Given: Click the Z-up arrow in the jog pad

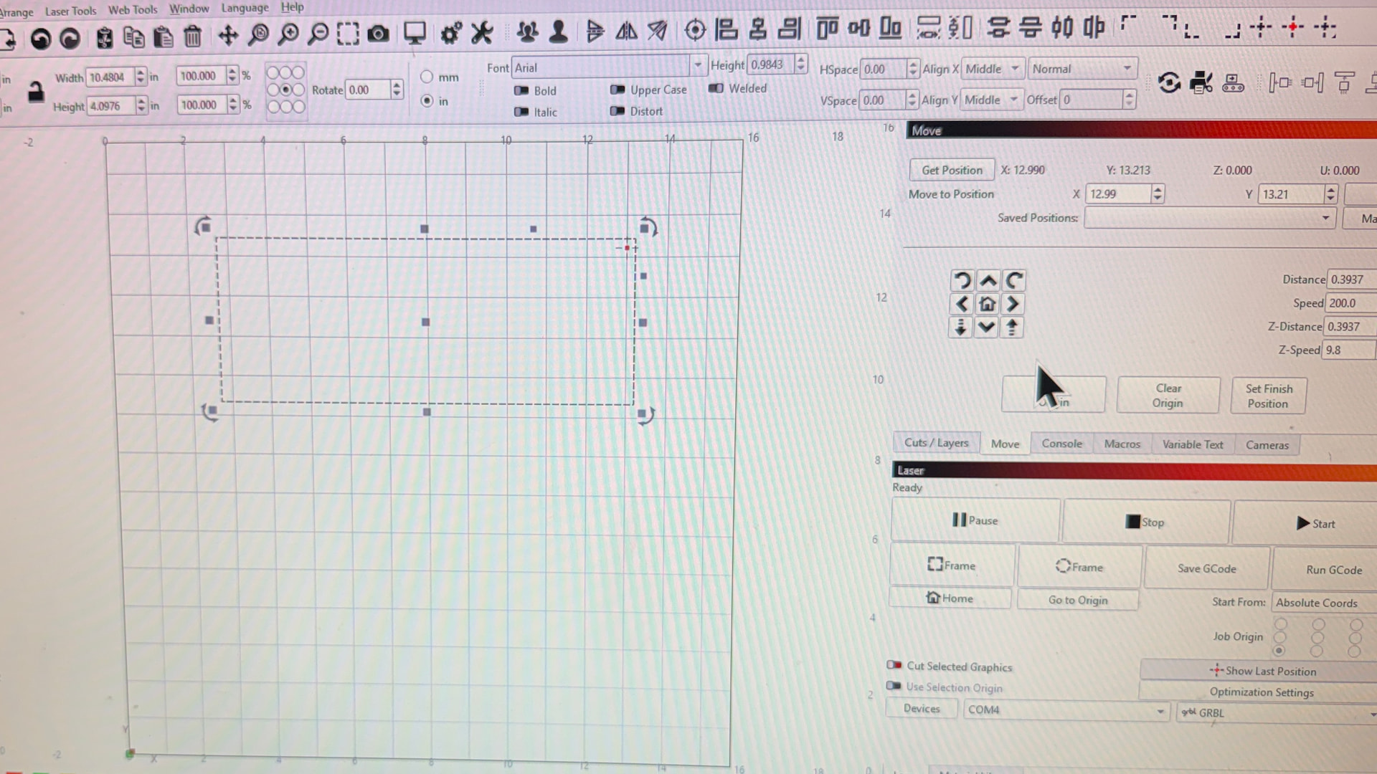Looking at the screenshot, I should click(1011, 328).
